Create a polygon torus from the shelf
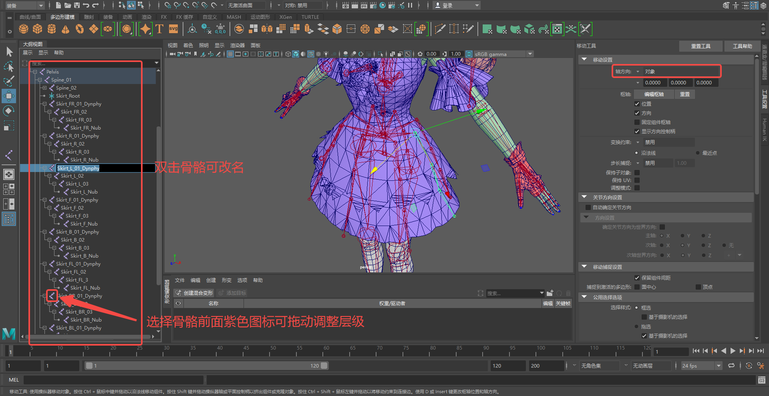The image size is (769, 396). [x=80, y=29]
